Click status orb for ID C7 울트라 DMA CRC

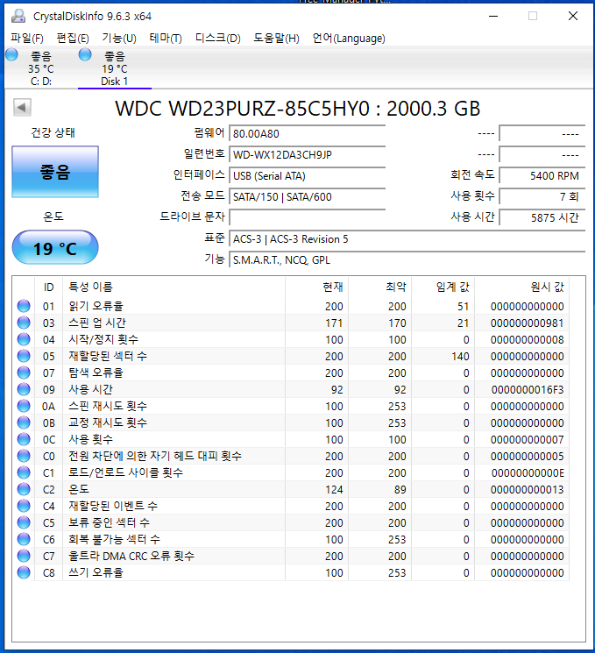[24, 556]
